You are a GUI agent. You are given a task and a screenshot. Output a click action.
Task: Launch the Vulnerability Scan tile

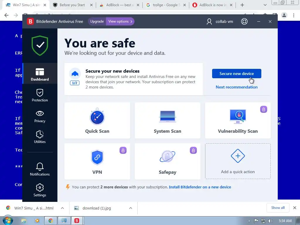click(x=238, y=120)
